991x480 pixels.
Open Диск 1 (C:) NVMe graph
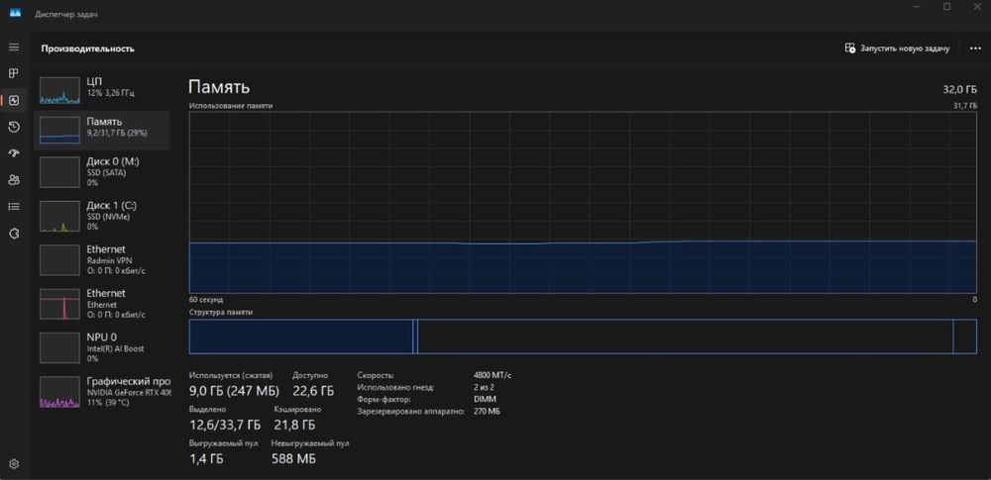tap(102, 215)
